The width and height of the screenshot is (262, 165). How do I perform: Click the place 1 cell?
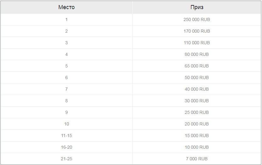[66, 19]
